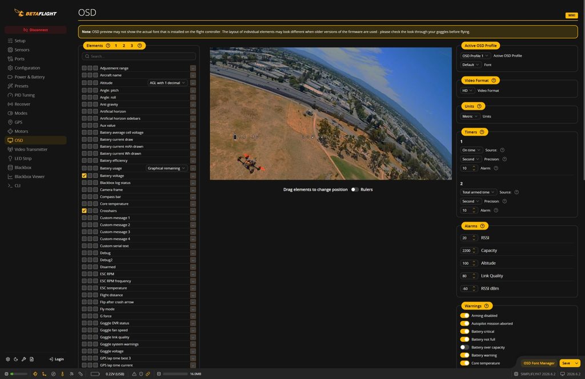Open the CLI page in the sidebar
The height and width of the screenshot is (379, 585).
(x=35, y=186)
